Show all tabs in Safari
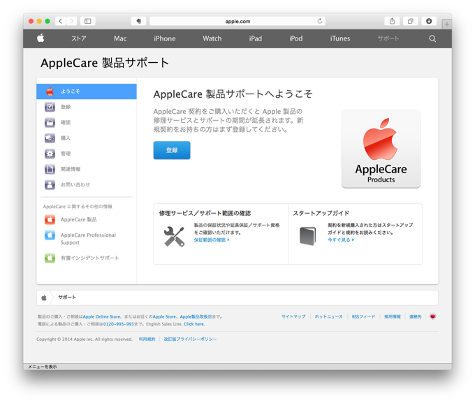The width and height of the screenshot is (475, 403). click(411, 21)
